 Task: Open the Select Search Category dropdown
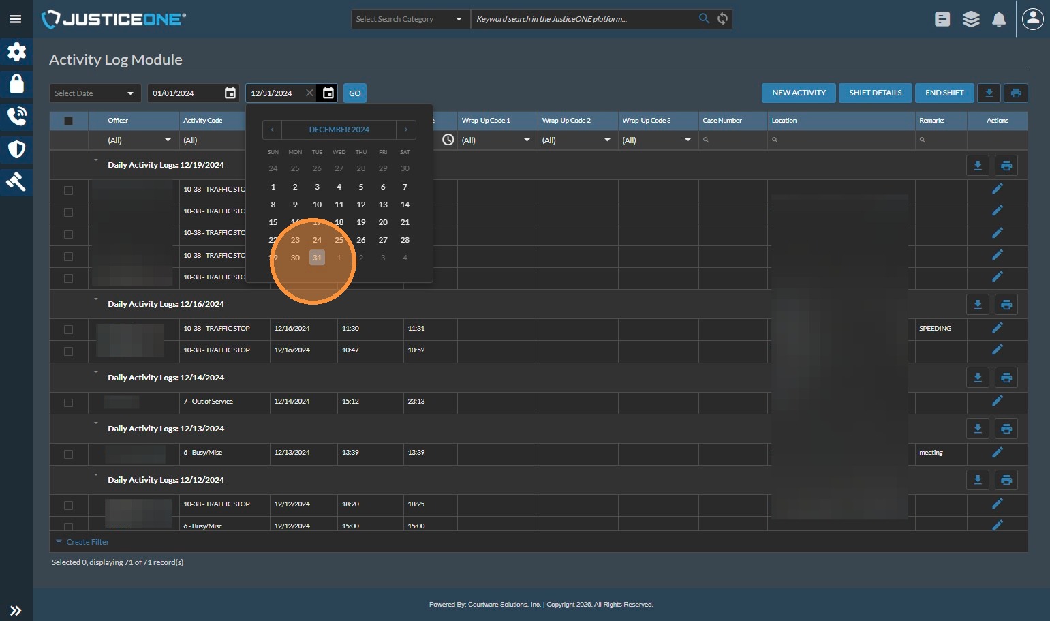pos(410,19)
